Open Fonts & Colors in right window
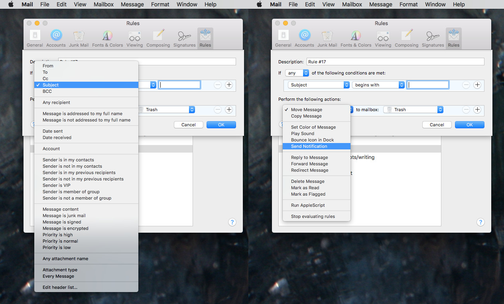 click(356, 39)
